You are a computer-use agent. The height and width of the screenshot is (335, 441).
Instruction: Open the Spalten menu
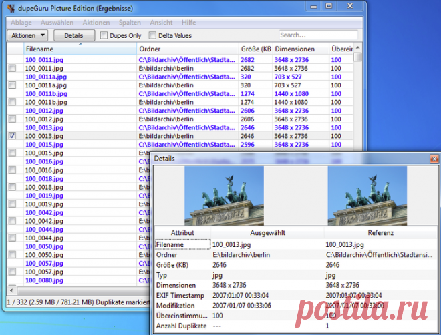(x=130, y=22)
